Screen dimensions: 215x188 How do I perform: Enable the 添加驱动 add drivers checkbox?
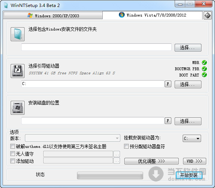12,161
